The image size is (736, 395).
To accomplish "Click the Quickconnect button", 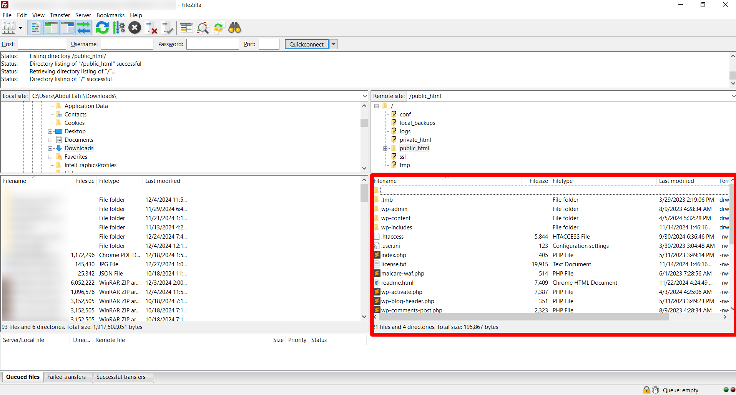I will tap(306, 44).
